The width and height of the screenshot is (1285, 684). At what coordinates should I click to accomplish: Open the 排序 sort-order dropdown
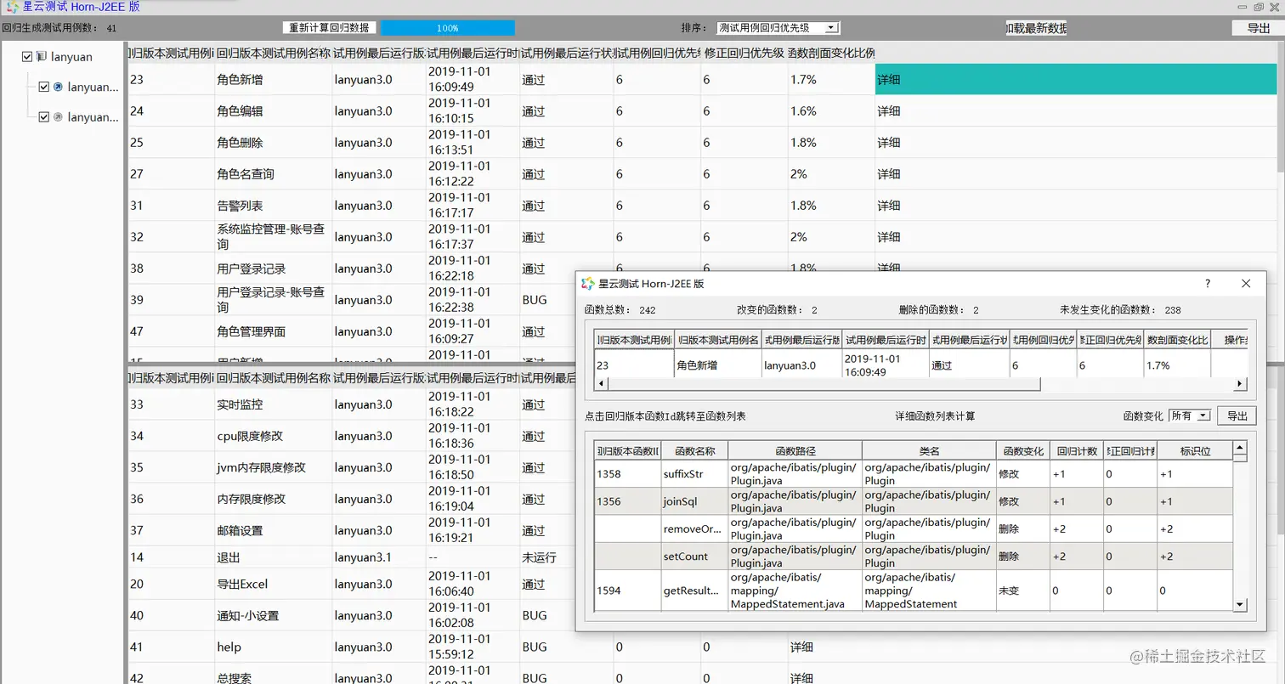778,28
